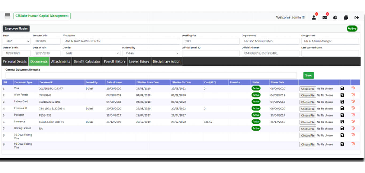
Task: Save the Driving License document row
Action: (x=342, y=128)
